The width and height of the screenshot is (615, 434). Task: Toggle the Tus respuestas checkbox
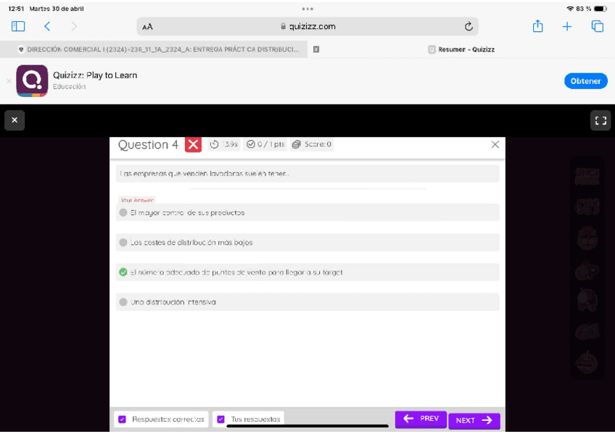coord(220,419)
